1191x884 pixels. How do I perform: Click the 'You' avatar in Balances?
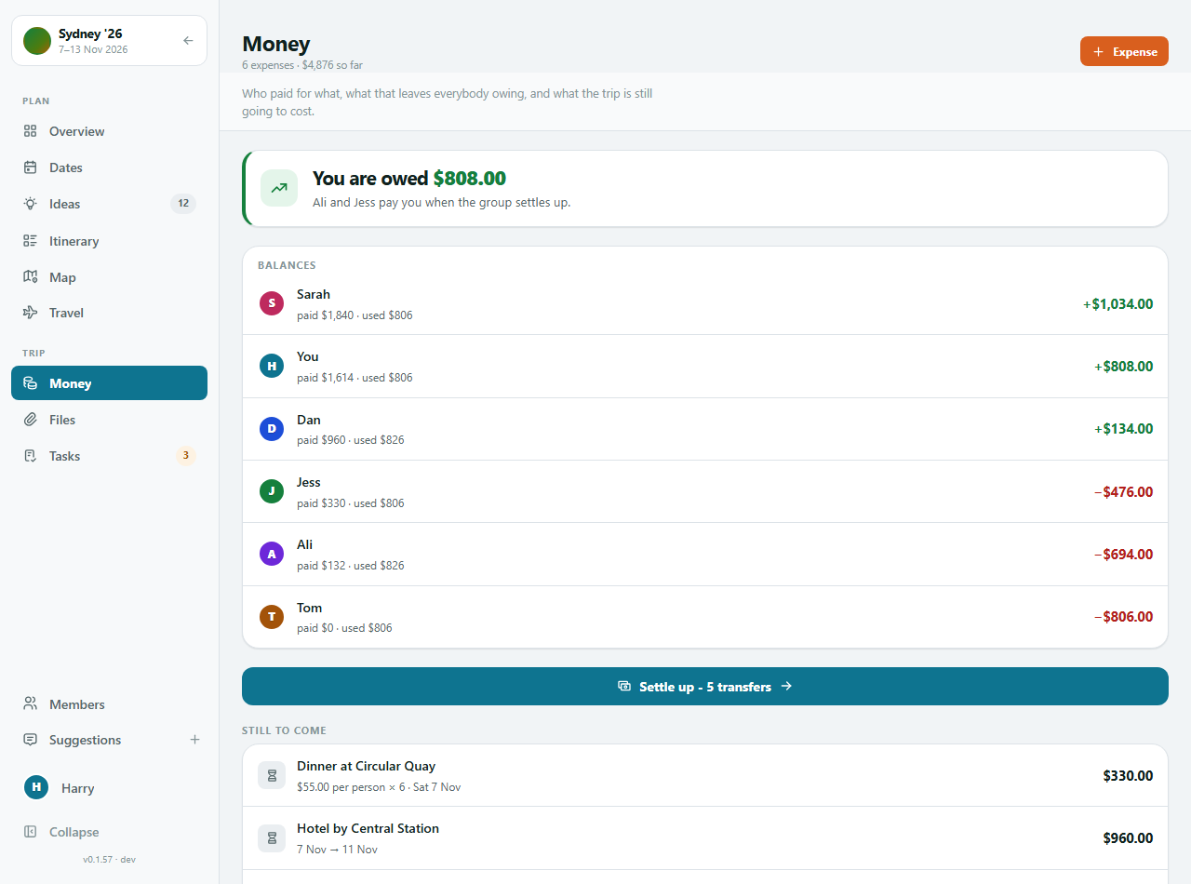pos(272,366)
